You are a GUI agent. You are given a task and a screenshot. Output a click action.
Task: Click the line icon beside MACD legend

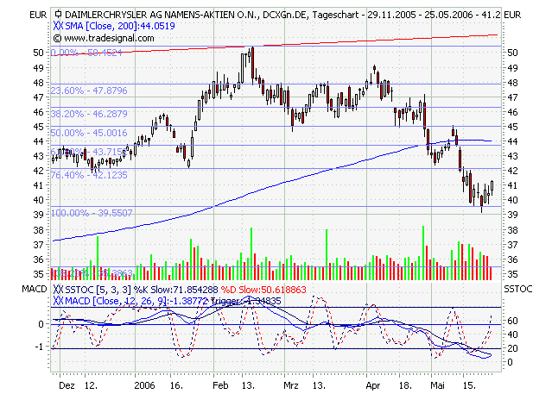tap(58, 300)
